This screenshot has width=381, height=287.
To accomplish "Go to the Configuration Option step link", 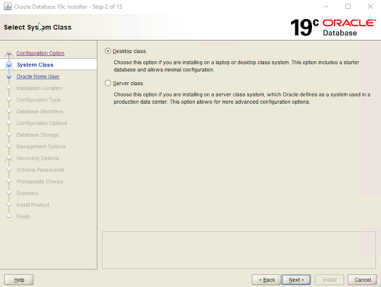I will [40, 53].
